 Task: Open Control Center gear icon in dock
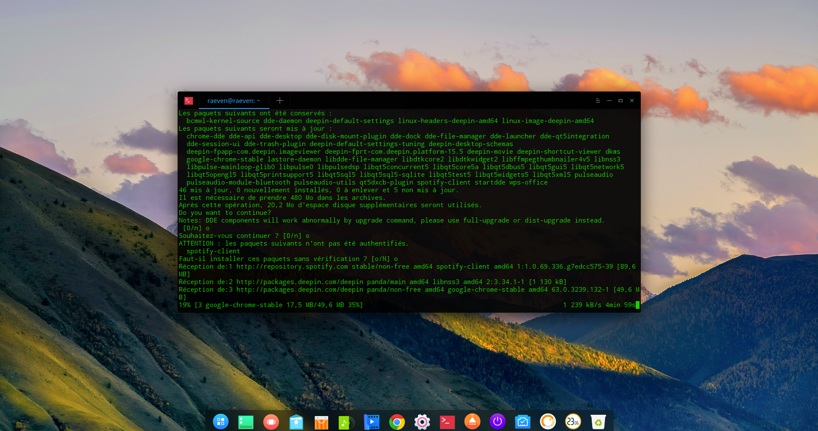422,422
